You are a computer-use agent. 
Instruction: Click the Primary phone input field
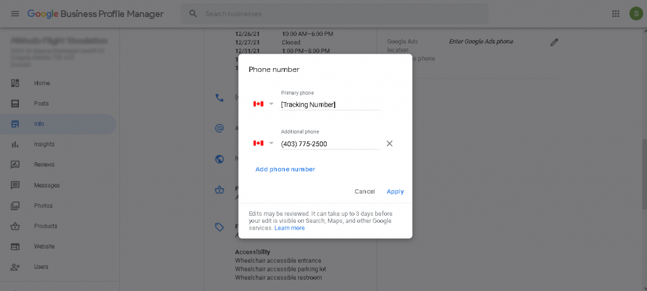(330, 105)
